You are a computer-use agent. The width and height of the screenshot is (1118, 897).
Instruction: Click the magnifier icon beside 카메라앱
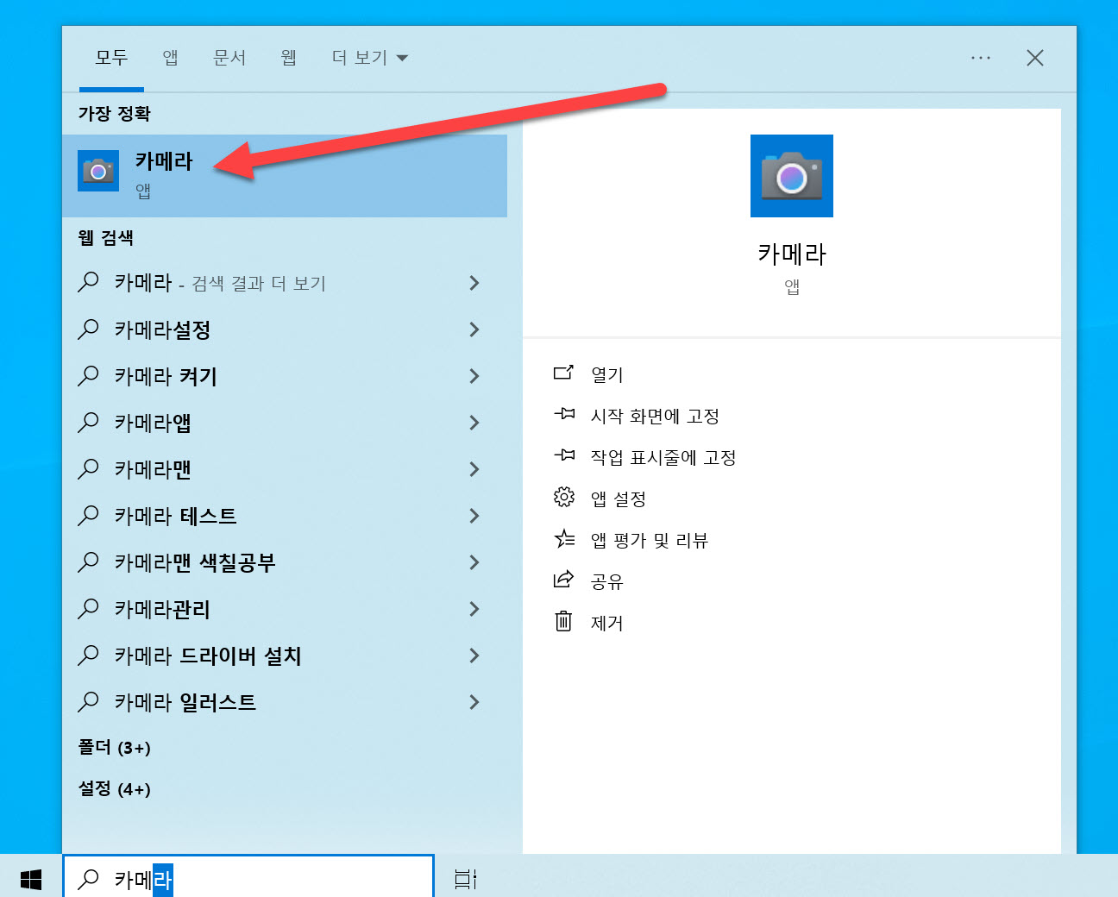tap(88, 423)
